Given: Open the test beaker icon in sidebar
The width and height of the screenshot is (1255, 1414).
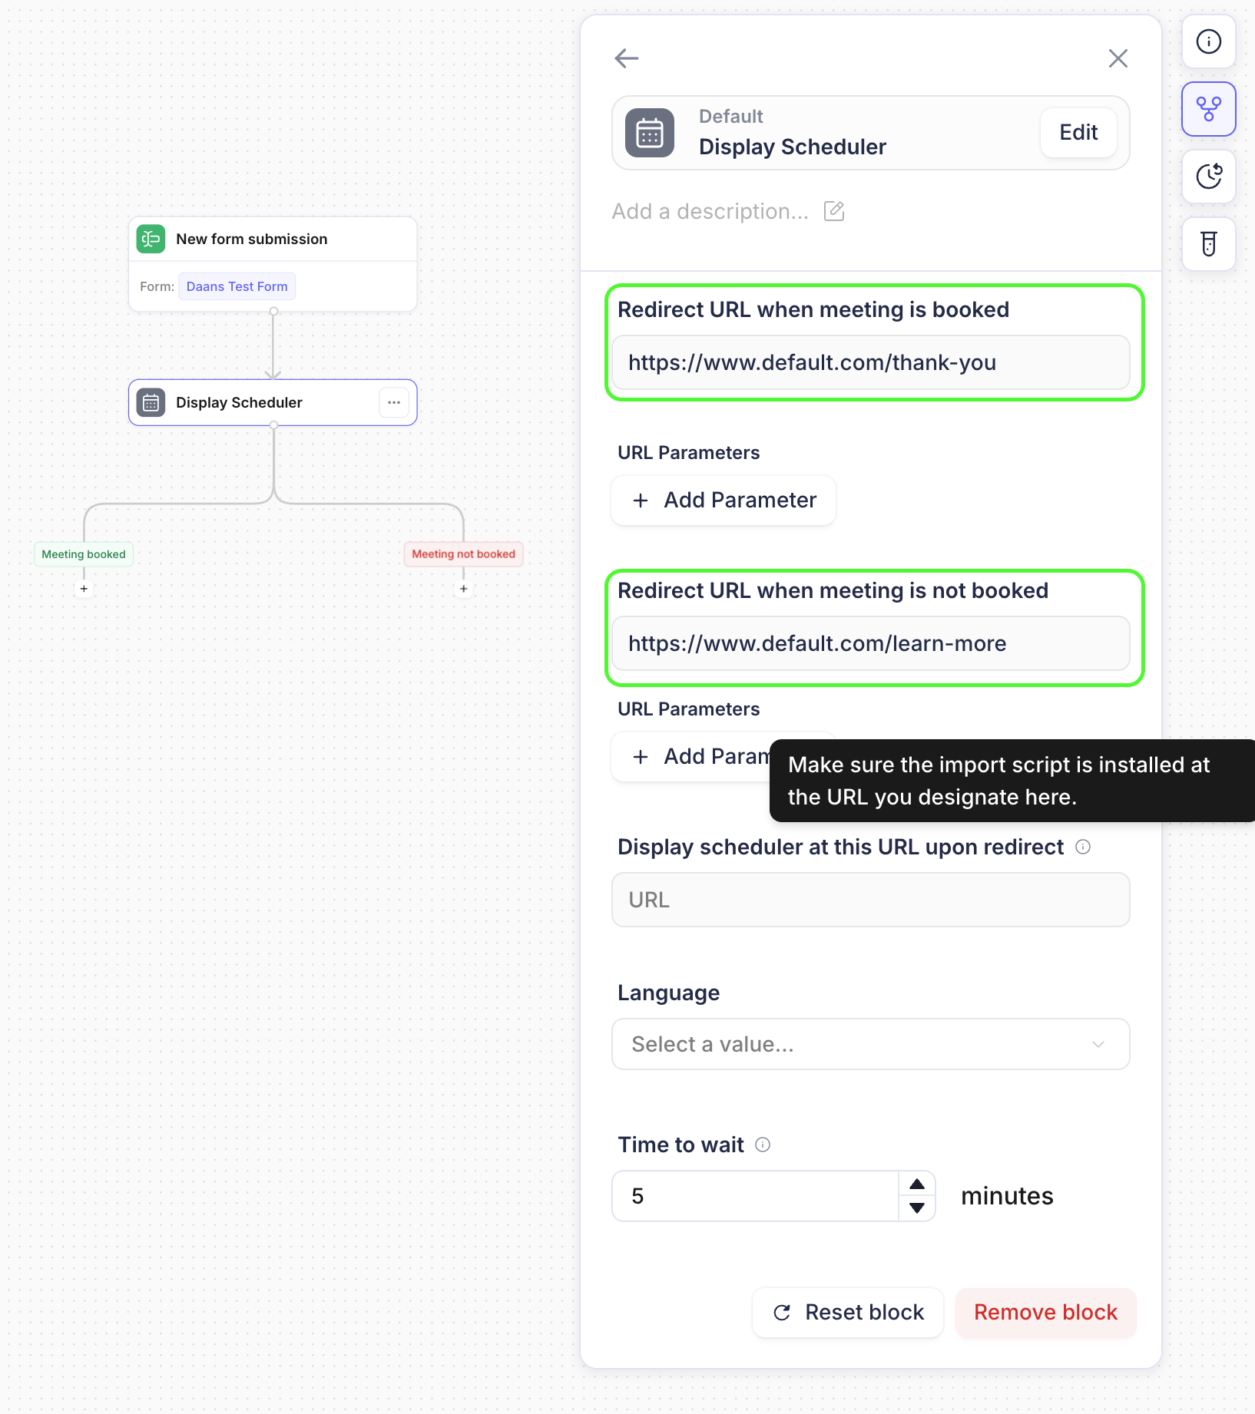Looking at the screenshot, I should (x=1208, y=244).
